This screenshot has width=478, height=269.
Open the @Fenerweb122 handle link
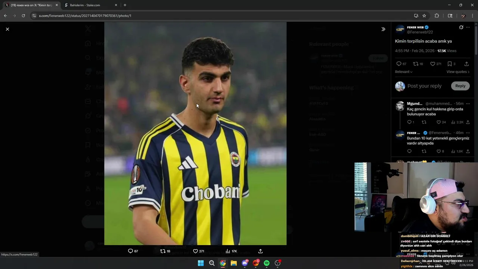coord(420,32)
